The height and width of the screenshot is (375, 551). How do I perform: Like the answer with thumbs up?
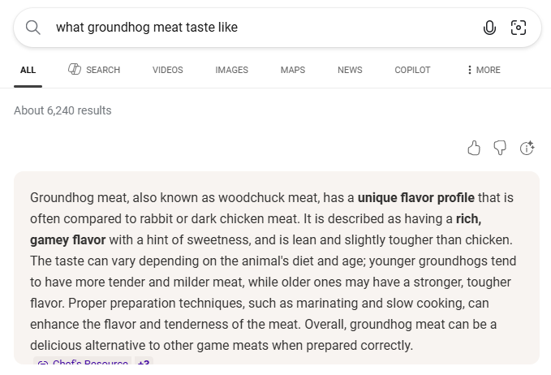point(475,148)
